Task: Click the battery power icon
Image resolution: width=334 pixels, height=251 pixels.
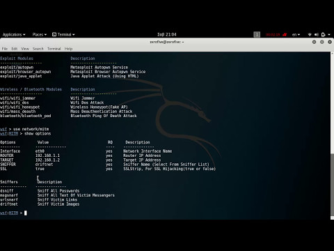Action: [324, 35]
